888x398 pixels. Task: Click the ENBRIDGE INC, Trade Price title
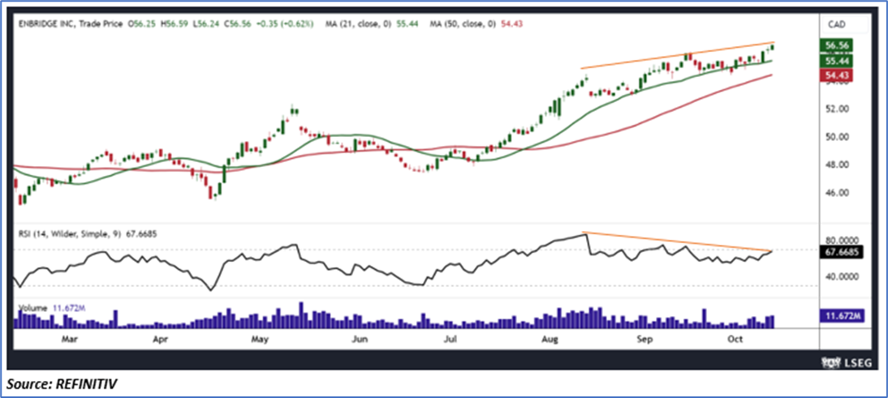point(72,25)
